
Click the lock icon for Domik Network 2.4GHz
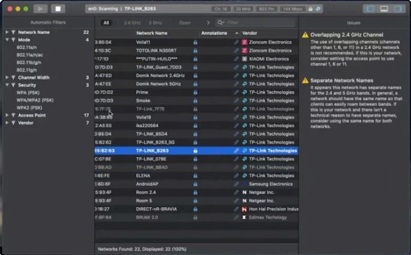coord(195,76)
